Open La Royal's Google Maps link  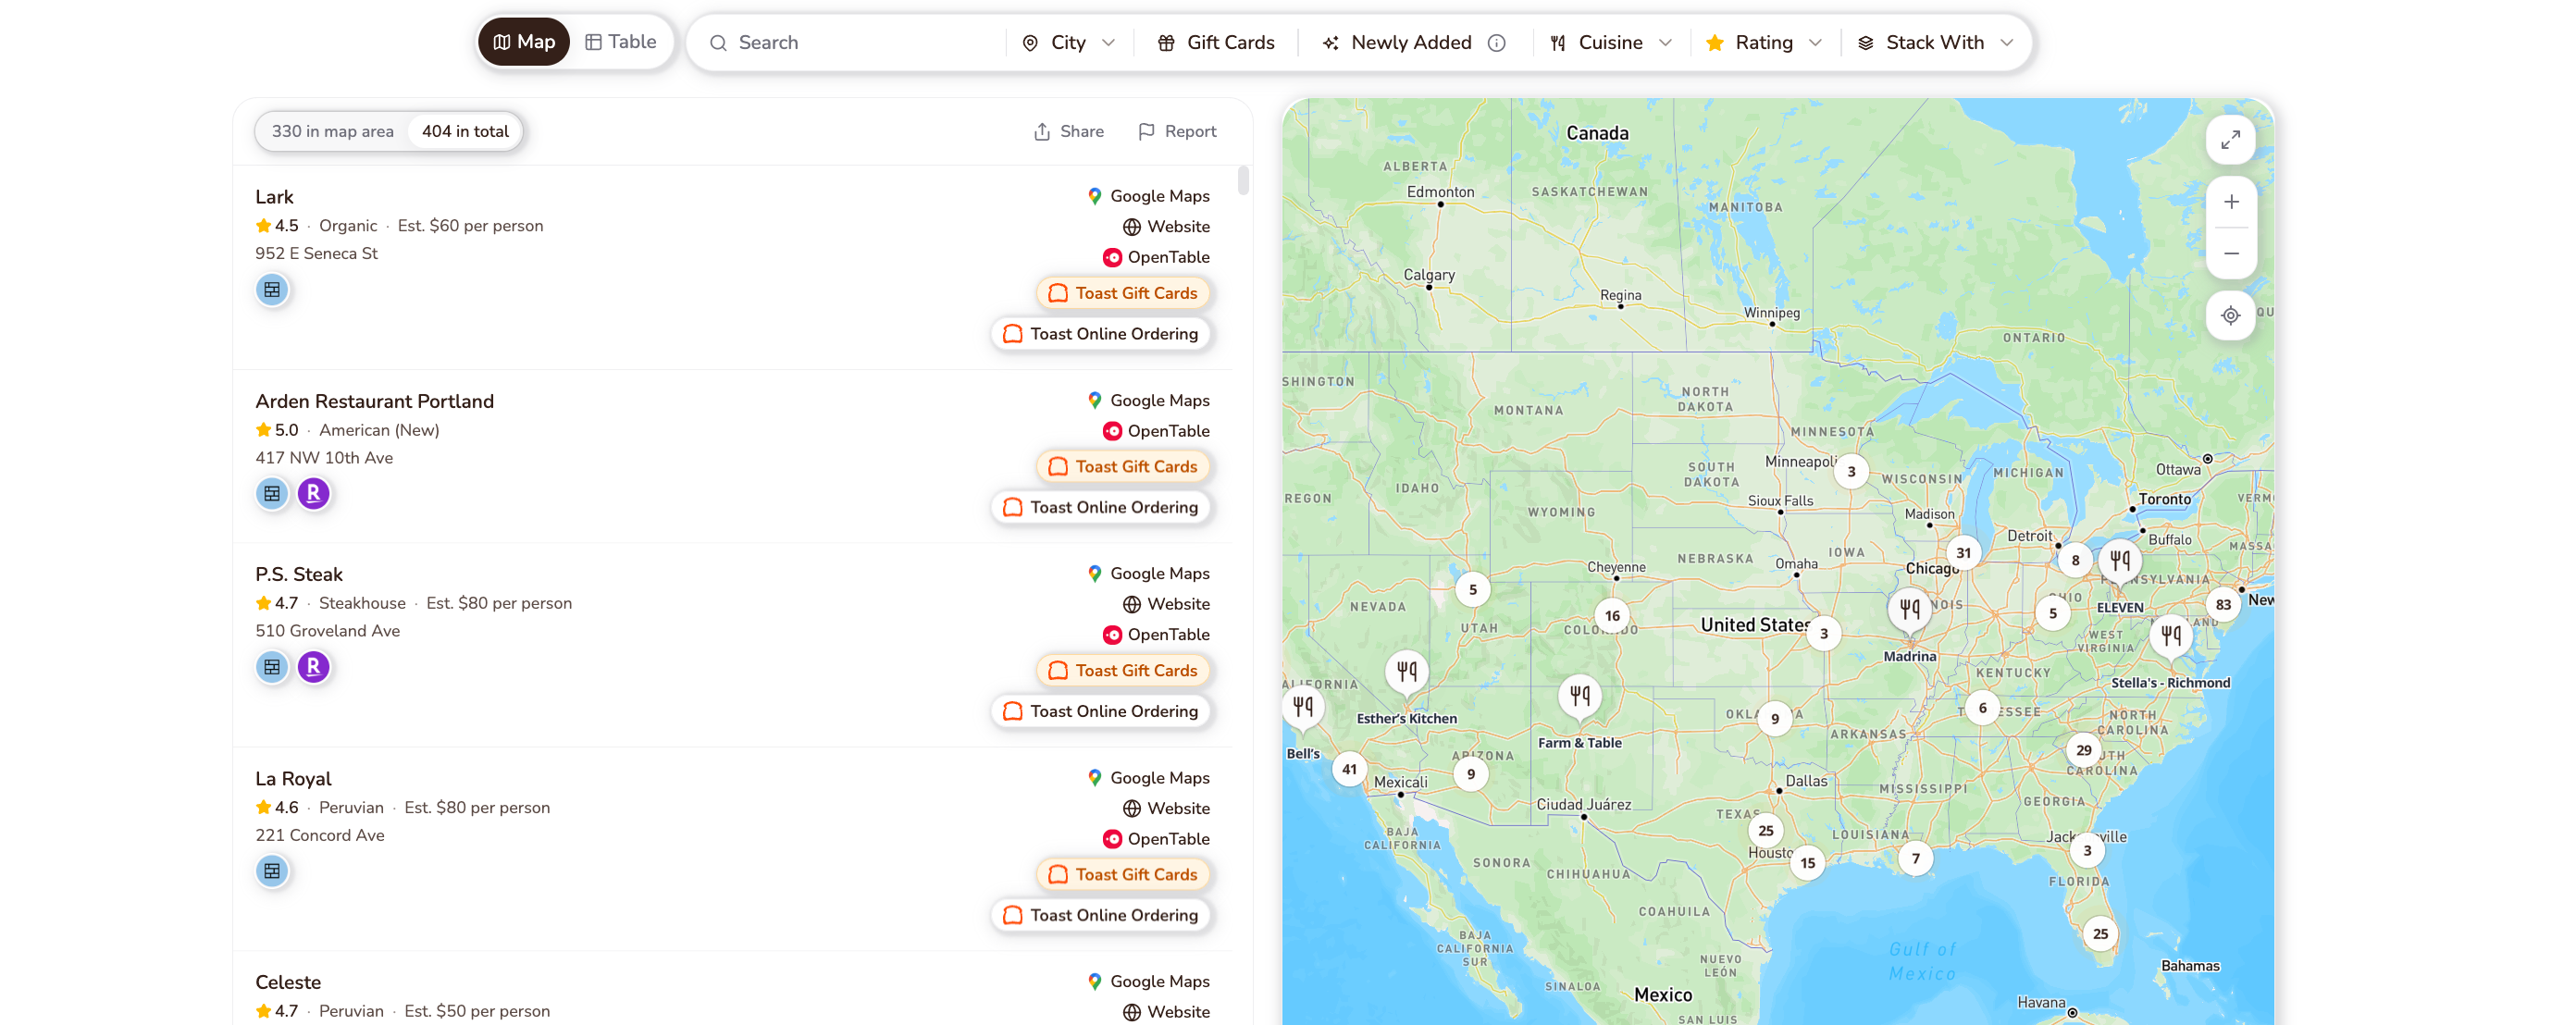point(1148,778)
